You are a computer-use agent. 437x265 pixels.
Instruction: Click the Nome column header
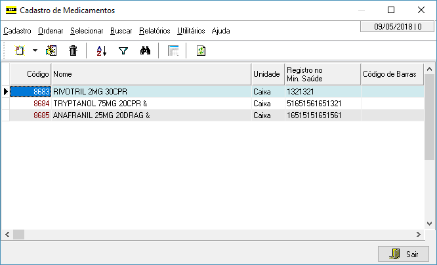pyautogui.click(x=152, y=74)
